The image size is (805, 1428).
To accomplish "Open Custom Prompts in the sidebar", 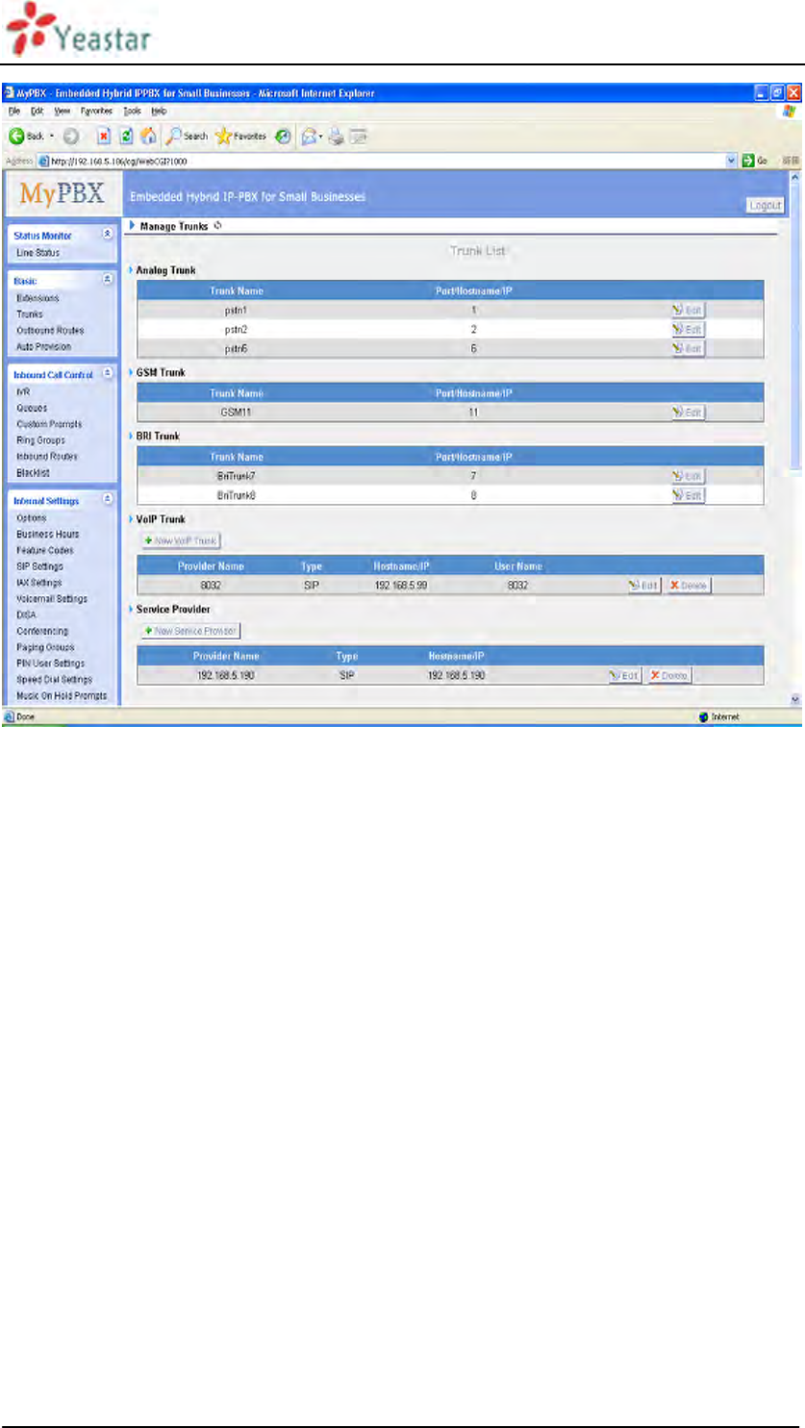I will coord(49,424).
